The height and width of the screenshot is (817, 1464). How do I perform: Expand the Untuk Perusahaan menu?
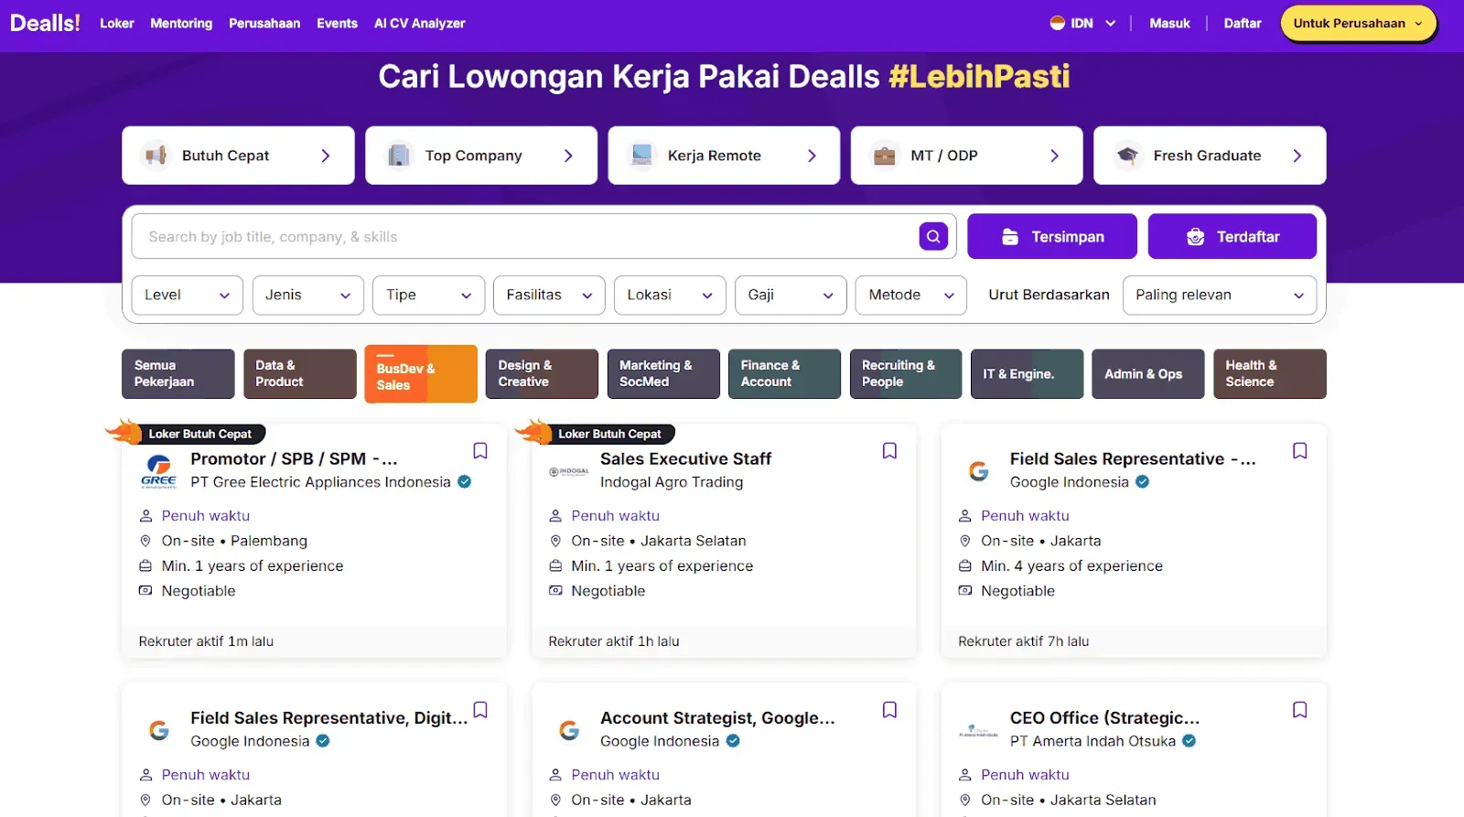coord(1358,23)
